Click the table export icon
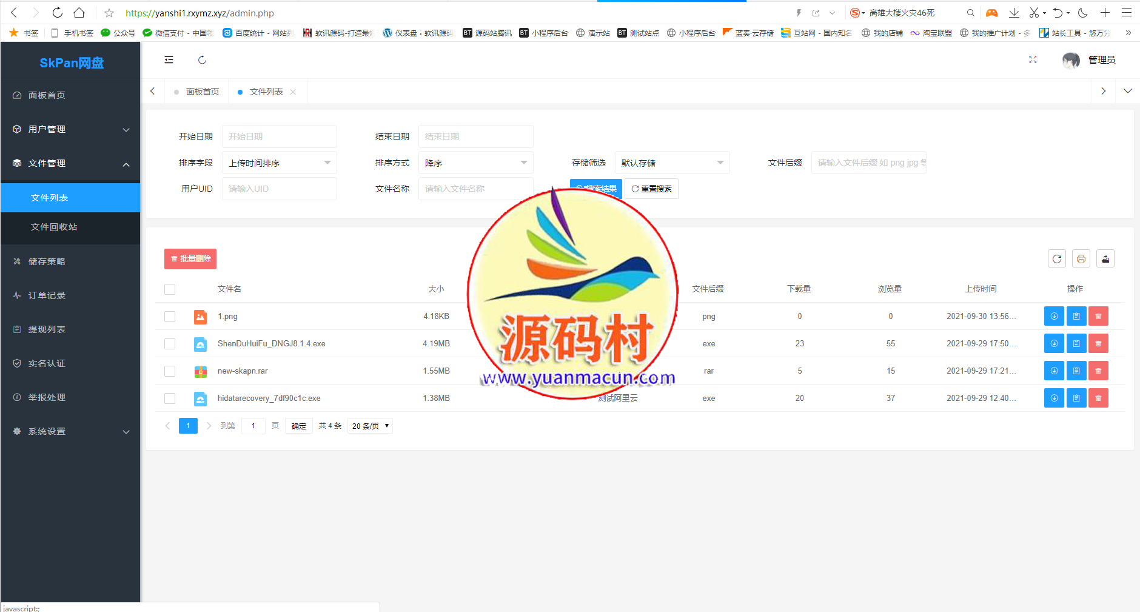 pyautogui.click(x=1105, y=259)
